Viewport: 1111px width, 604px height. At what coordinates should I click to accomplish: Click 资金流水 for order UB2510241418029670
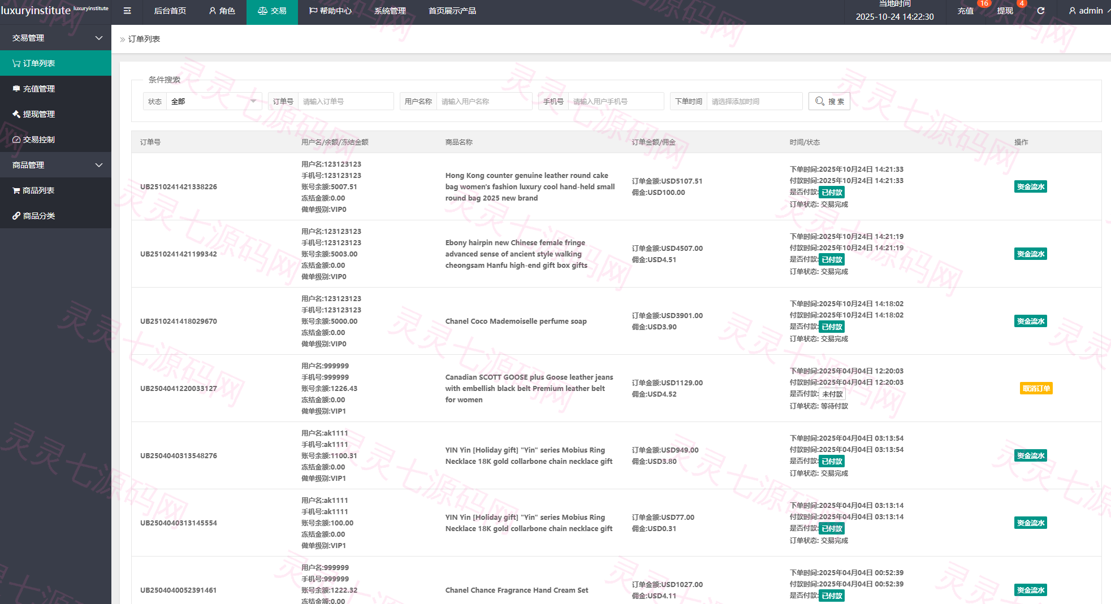pos(1030,321)
